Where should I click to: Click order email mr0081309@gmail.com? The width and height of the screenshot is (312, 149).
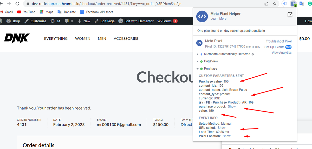click(119, 125)
